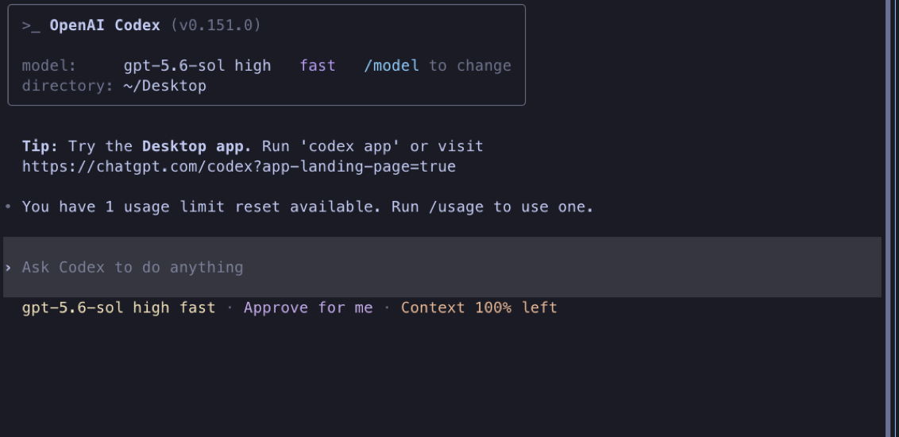Click the '/usage' command text in the usage notice
The height and width of the screenshot is (437, 899).
(457, 207)
